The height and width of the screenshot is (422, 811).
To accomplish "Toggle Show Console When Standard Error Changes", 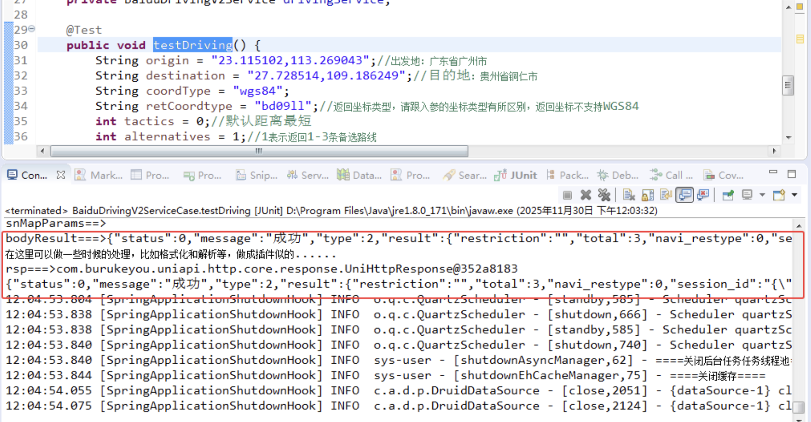I will [703, 195].
